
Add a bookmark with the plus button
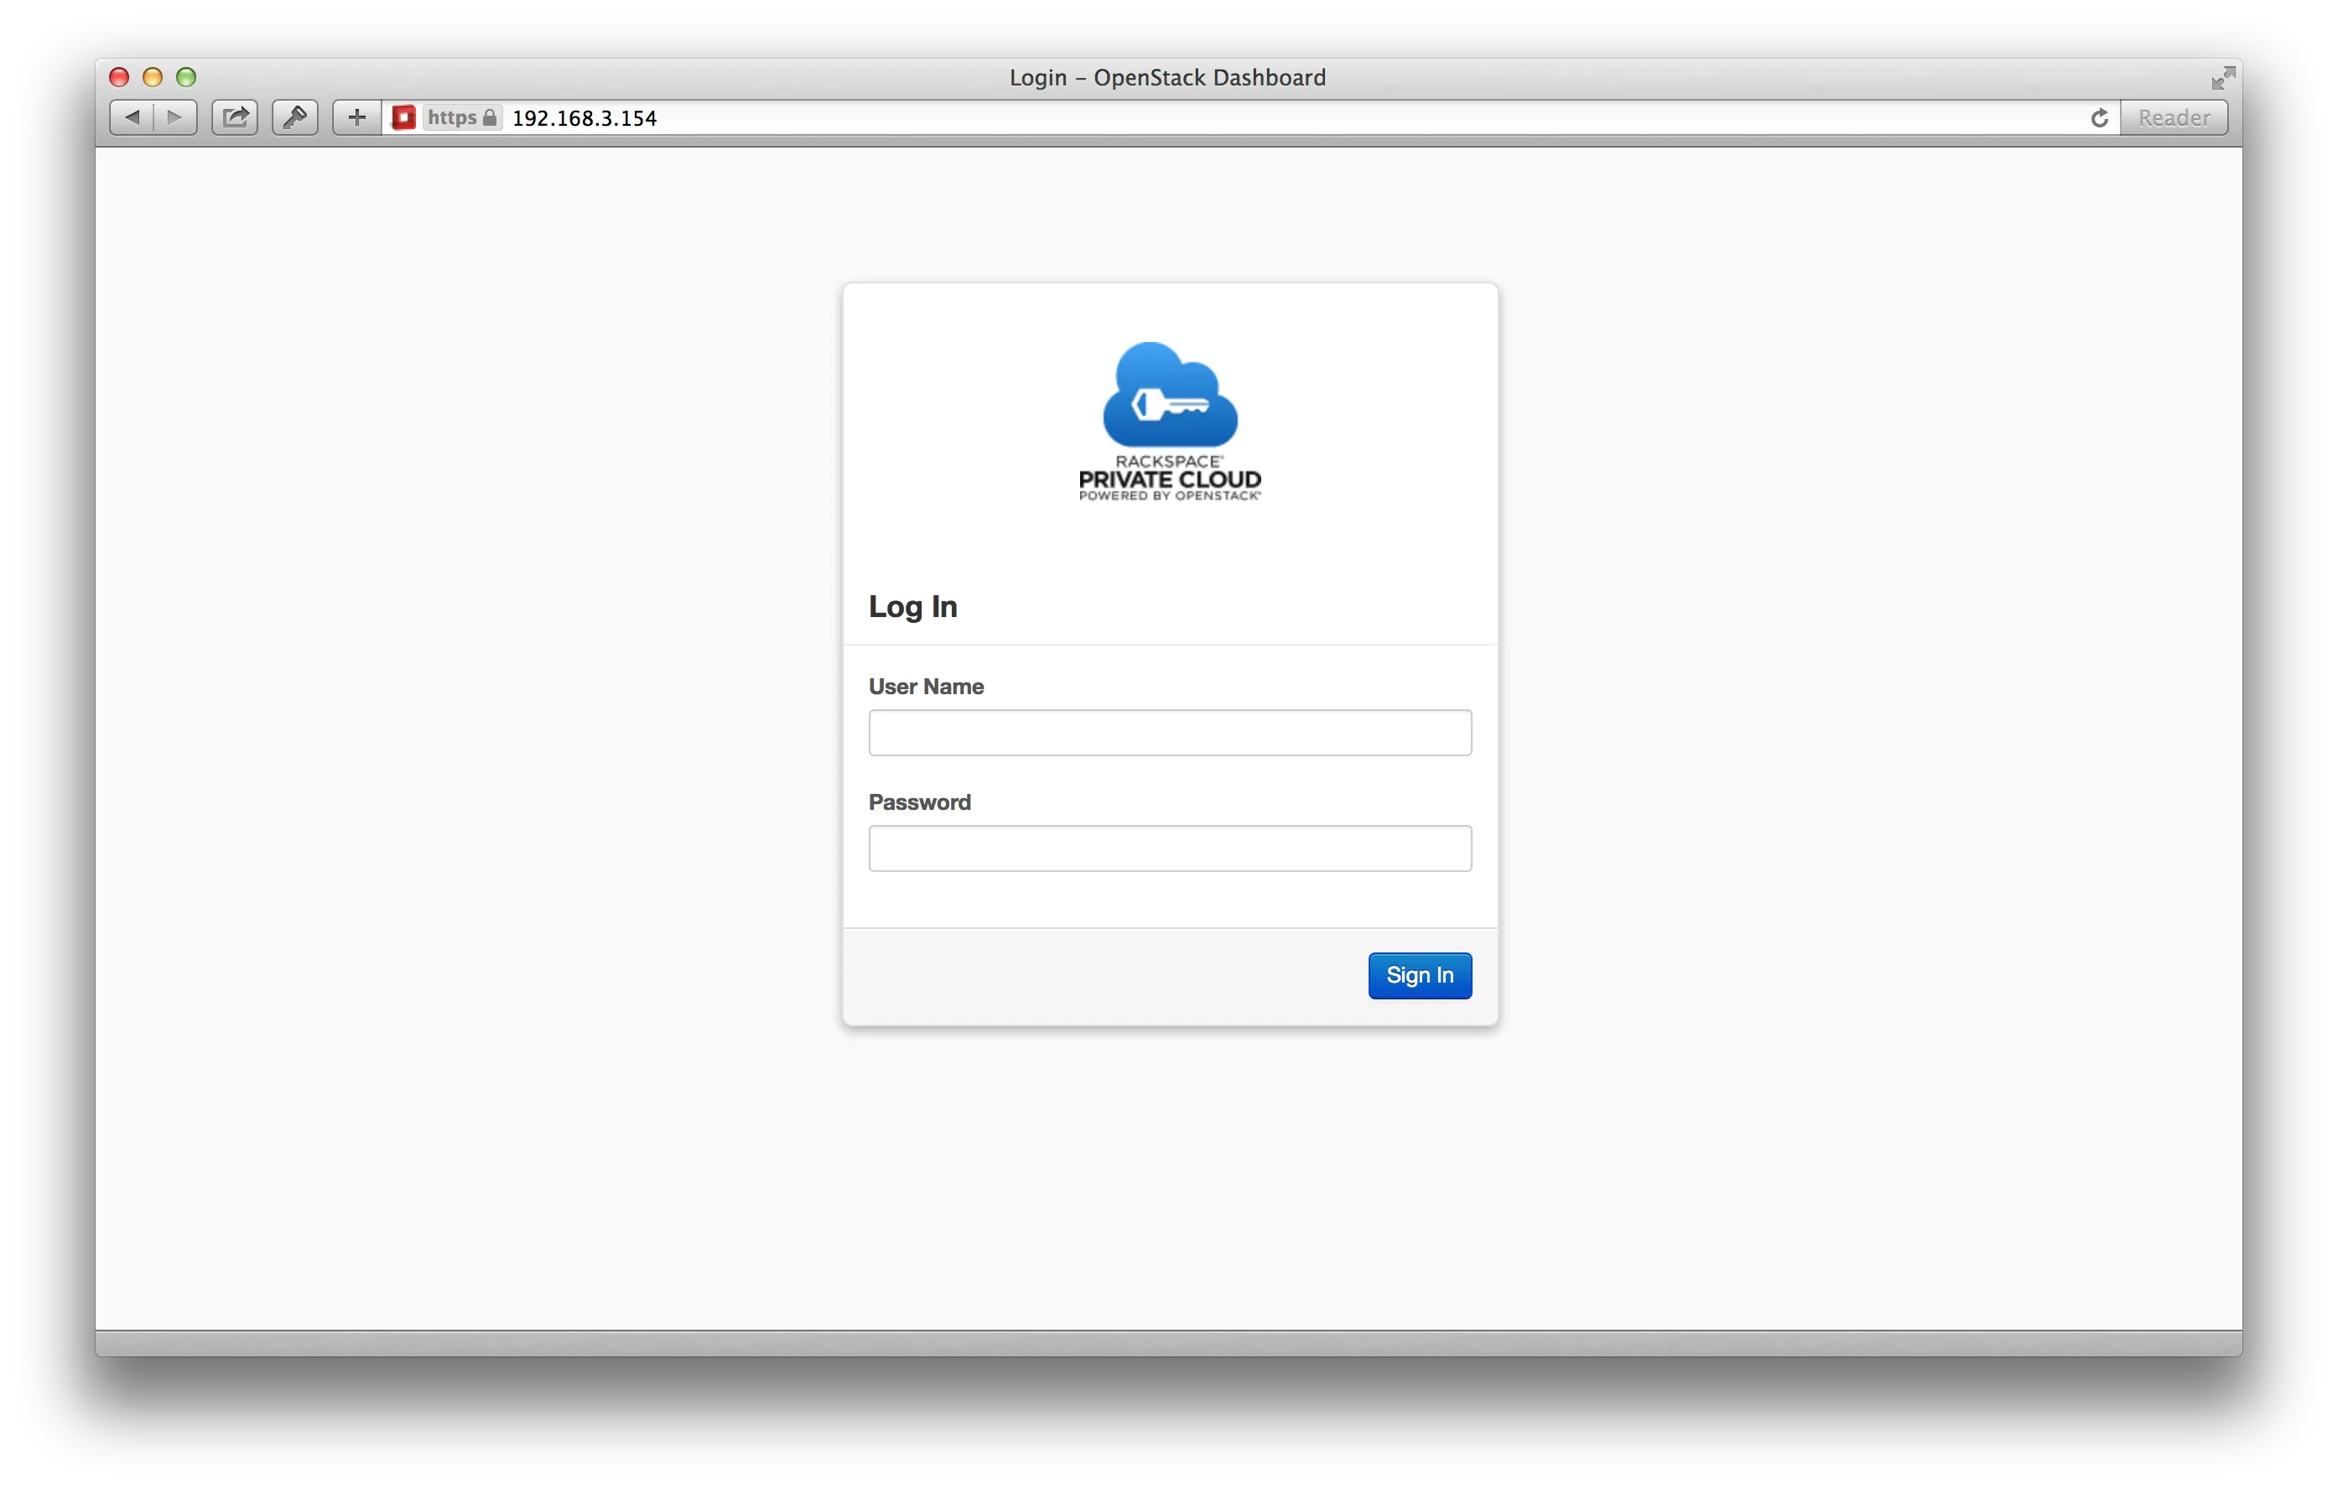pos(356,117)
